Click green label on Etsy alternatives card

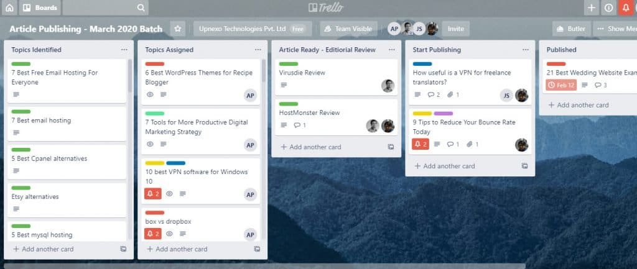pos(21,188)
